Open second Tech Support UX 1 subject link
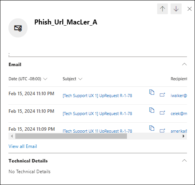195x185 pixels. click(97, 114)
